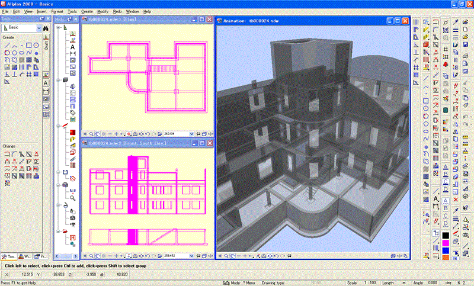Collapse the first tree node in module panel
This screenshot has height=286, width=474.
(58, 27)
